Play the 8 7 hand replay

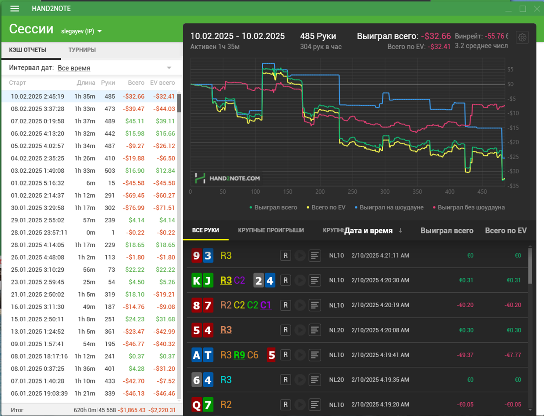pyautogui.click(x=300, y=305)
